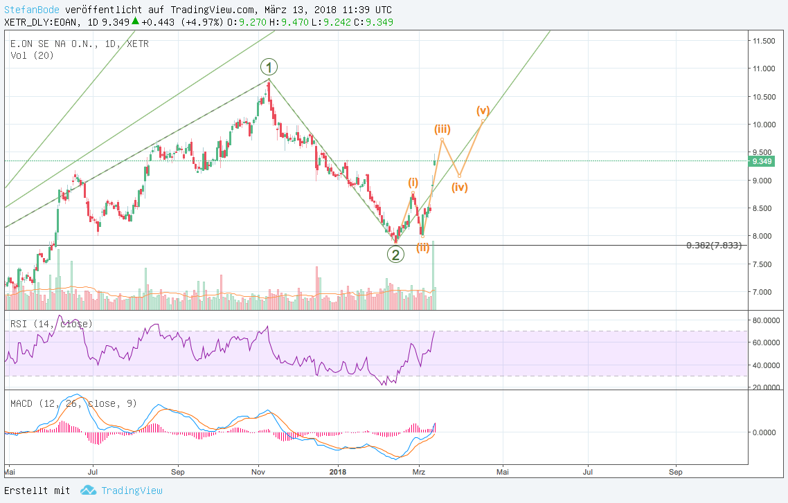Click the 0.0000 MACD axis label
Screen dimensions: 788x503
[x=764, y=432]
